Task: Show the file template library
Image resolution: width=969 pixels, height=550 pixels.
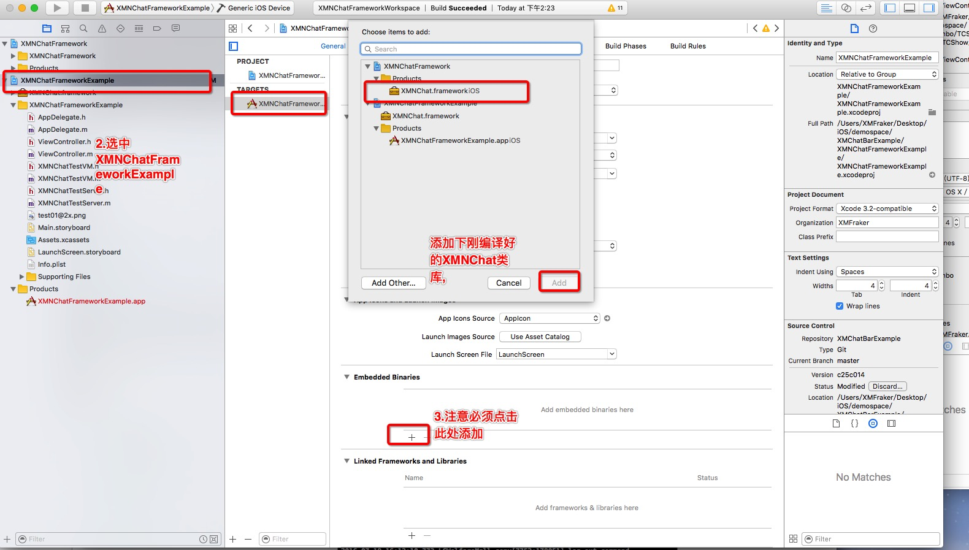Action: (x=836, y=423)
